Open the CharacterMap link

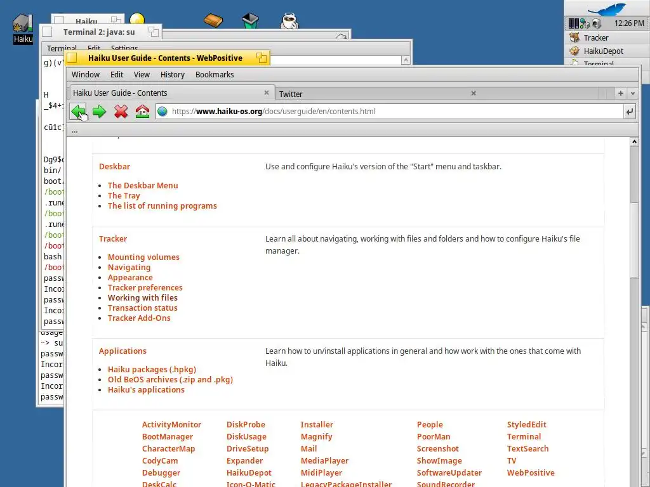[x=168, y=448]
